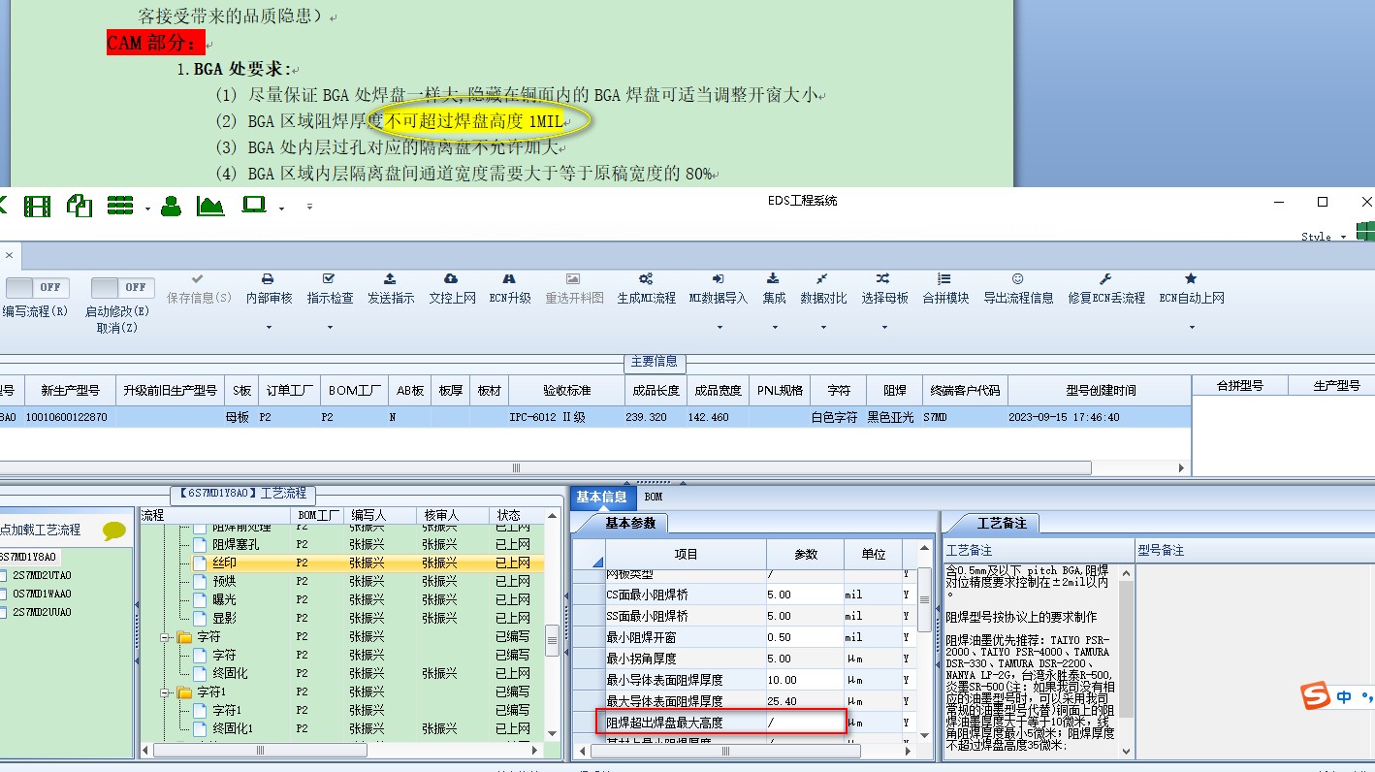Click the 文控上网 cloud upload button
Image resolution: width=1375 pixels, height=772 pixels.
[x=452, y=289]
